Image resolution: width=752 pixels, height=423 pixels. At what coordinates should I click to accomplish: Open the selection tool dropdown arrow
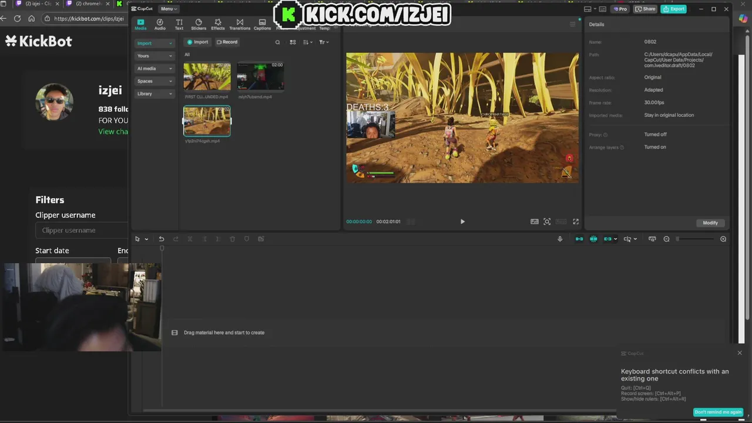(146, 239)
